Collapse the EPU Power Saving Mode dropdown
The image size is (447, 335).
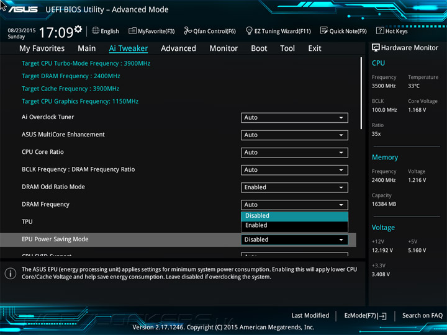[x=294, y=239]
